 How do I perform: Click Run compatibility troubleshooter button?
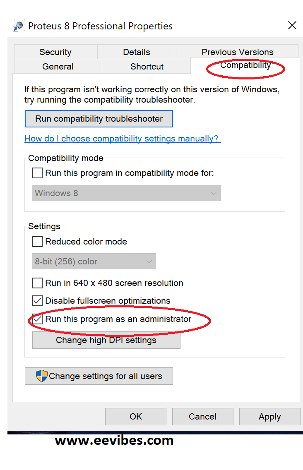click(99, 119)
